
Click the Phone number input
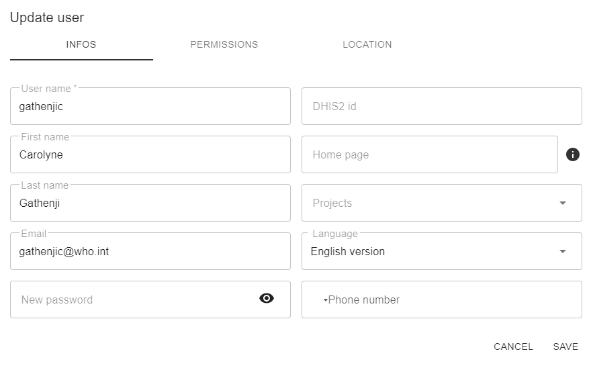click(450, 300)
